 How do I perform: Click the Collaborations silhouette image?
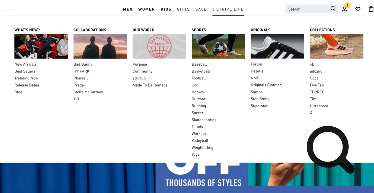click(100, 46)
